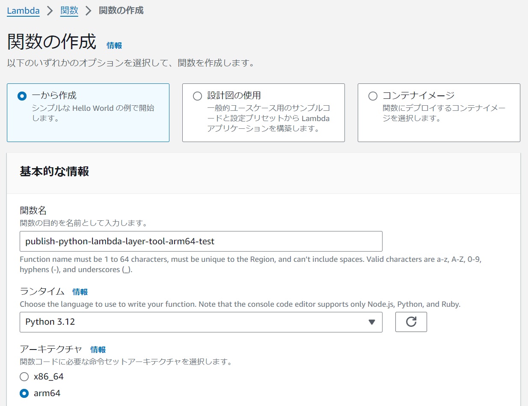528x406 pixels.
Task: Select the arm64 architecture radio button
Action: click(x=24, y=393)
